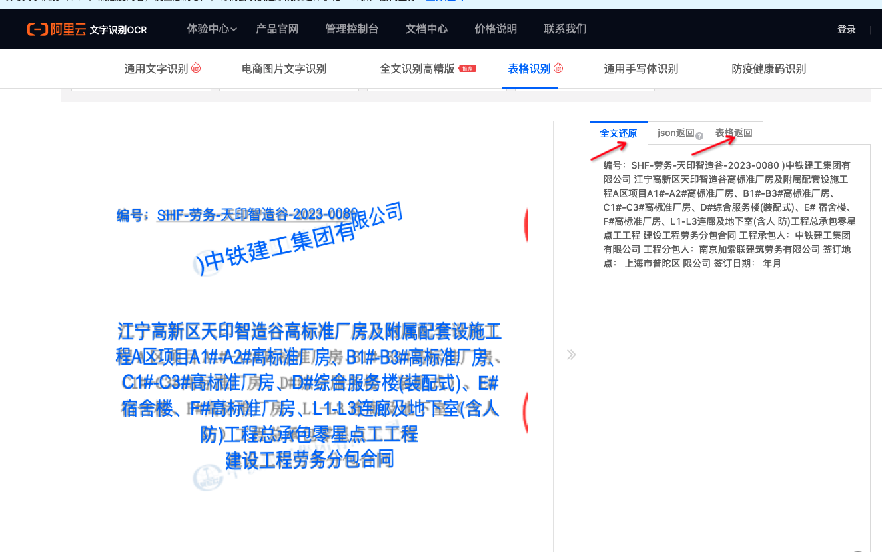Open the 体验中心 dropdown menu
This screenshot has height=552, width=882.
click(x=212, y=29)
